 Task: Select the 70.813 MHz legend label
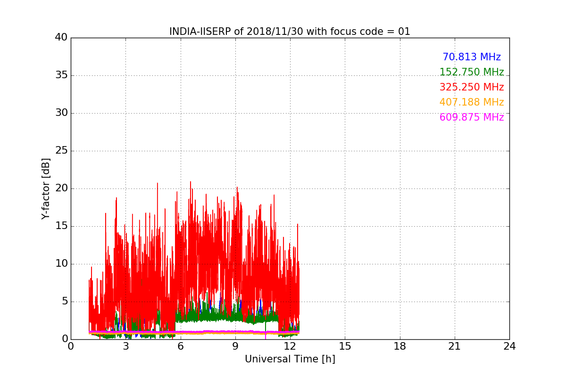coord(472,57)
